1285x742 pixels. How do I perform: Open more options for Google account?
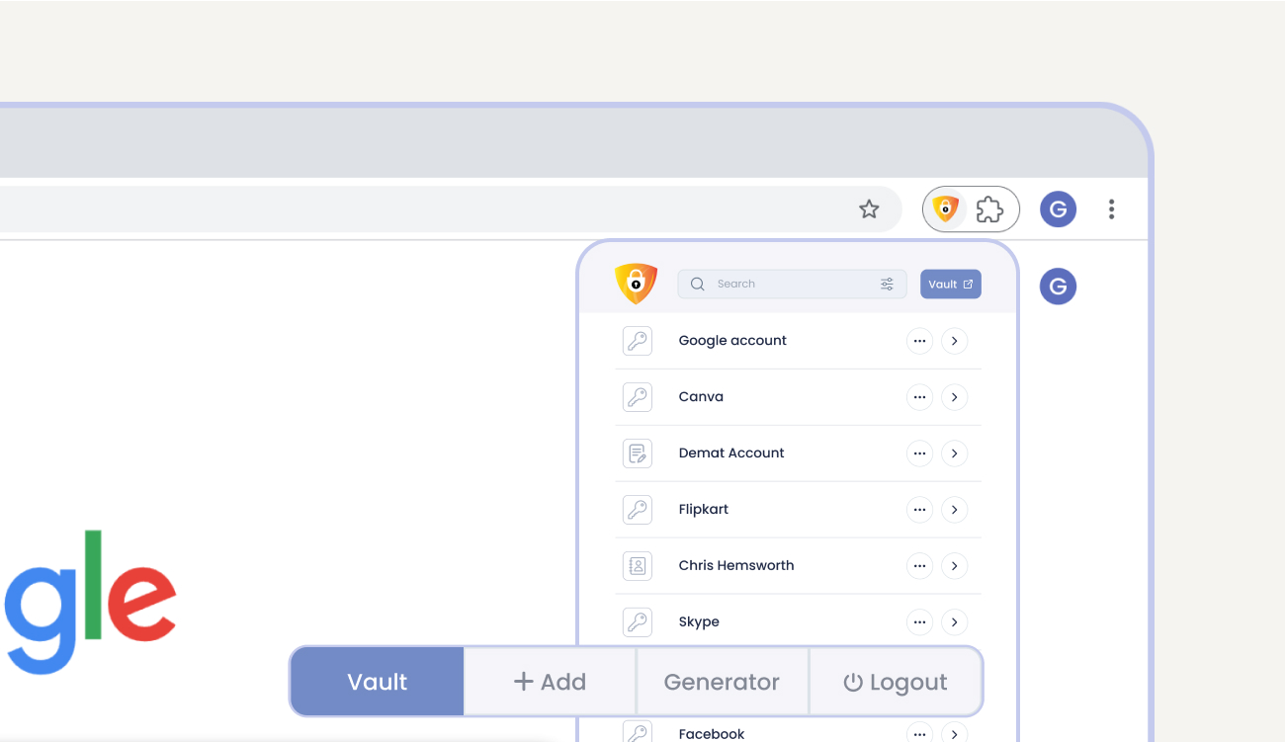(x=919, y=341)
